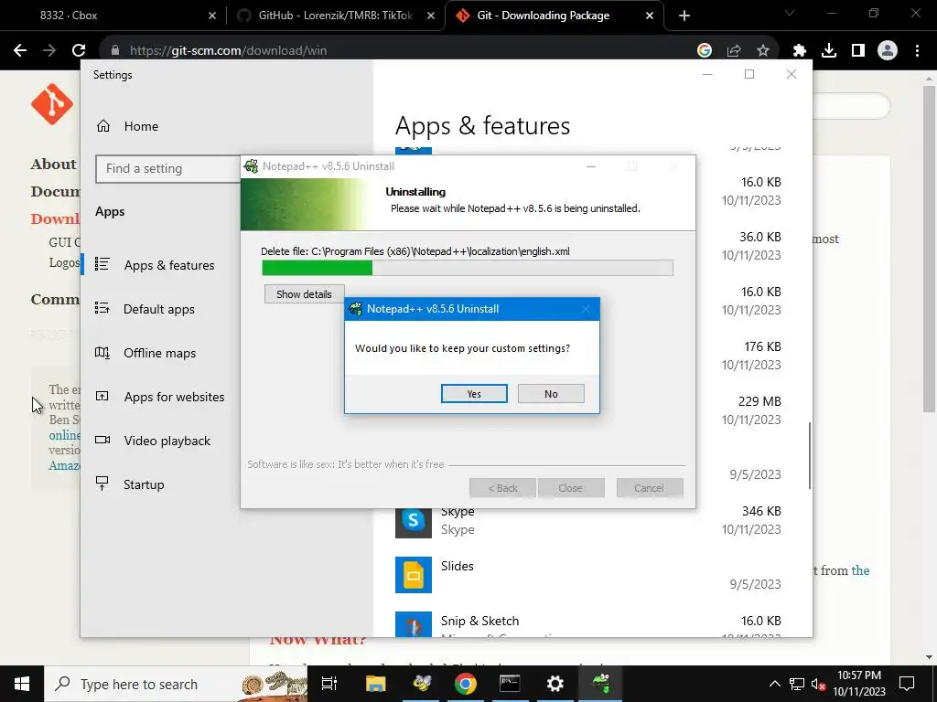
Task: Toggle Chrome side panel icon
Action: pos(858,51)
